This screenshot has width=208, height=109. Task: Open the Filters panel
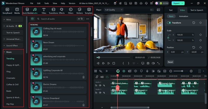click(x=70, y=11)
